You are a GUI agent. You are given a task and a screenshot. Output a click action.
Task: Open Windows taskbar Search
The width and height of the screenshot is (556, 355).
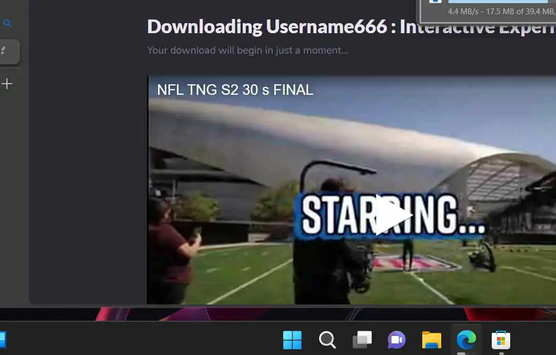click(327, 340)
